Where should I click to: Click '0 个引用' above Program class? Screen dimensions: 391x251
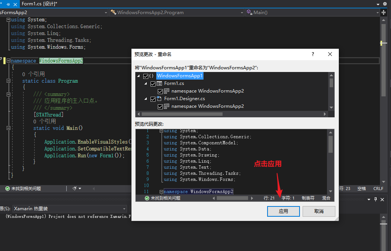(34, 74)
